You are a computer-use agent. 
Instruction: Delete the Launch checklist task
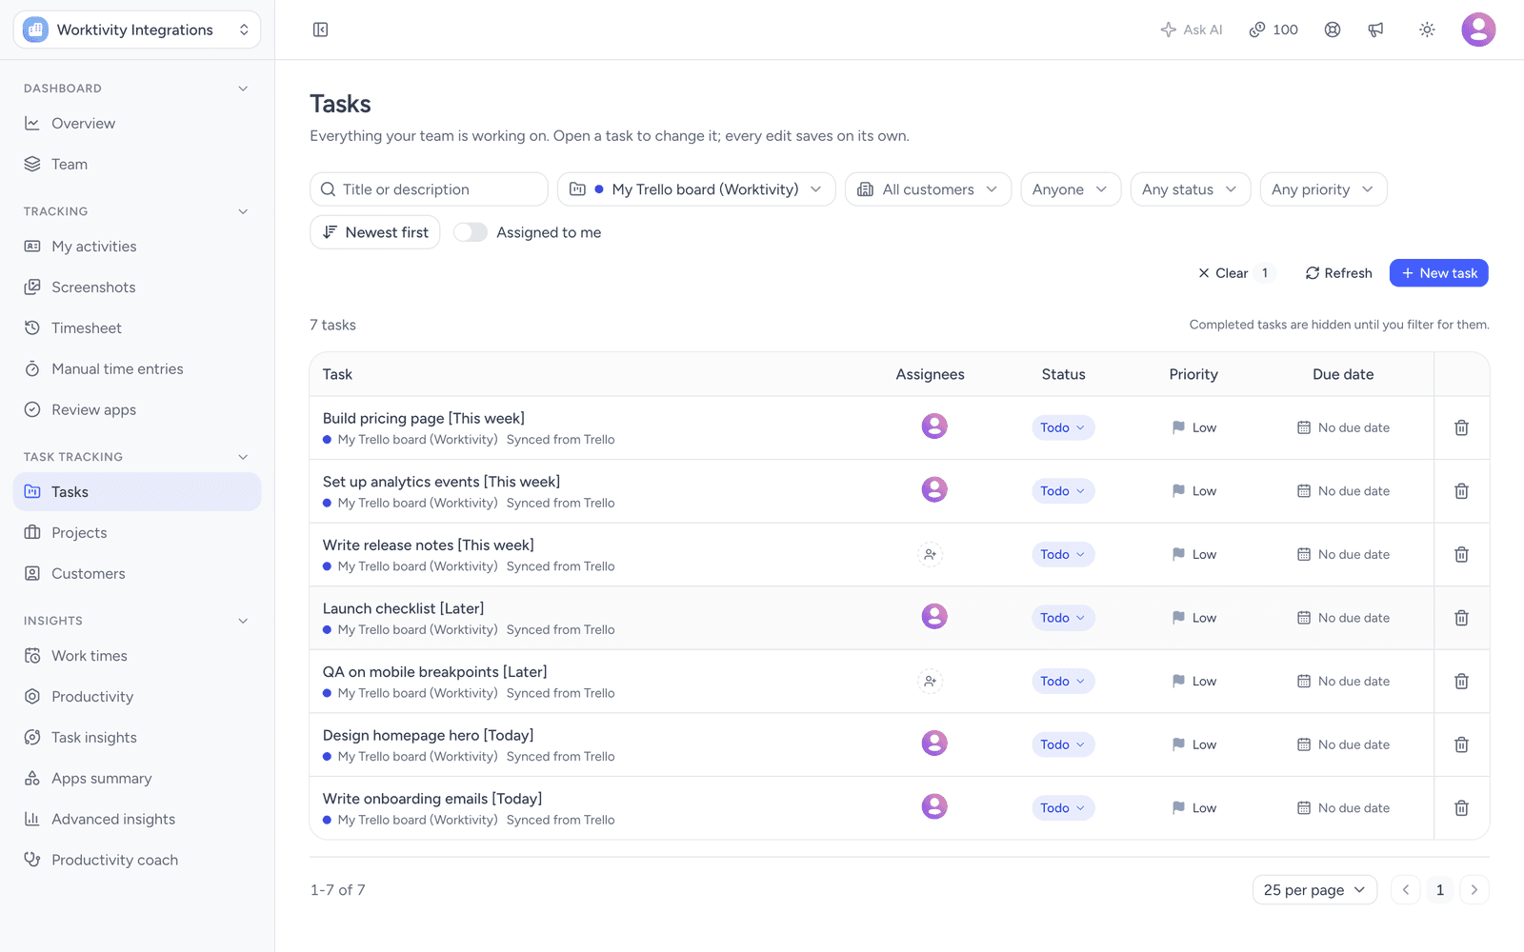click(1461, 618)
